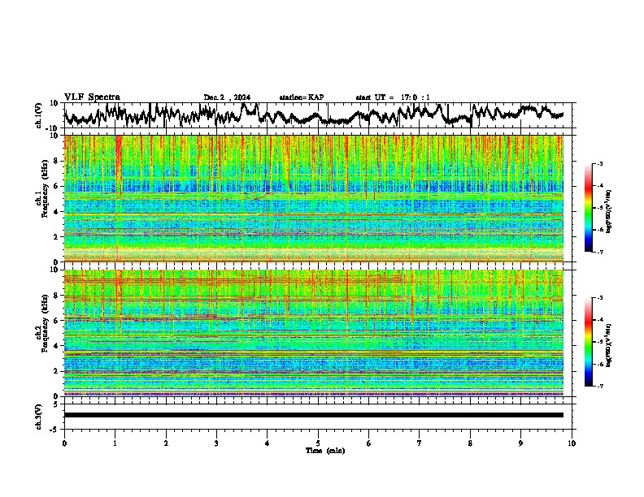Select the date text "Dec. 2 , 2024"
This screenshot has width=644, height=497.
click(x=227, y=97)
